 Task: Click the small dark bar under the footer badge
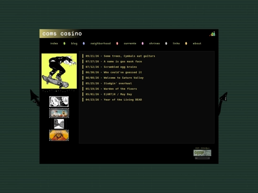[x=202, y=158]
